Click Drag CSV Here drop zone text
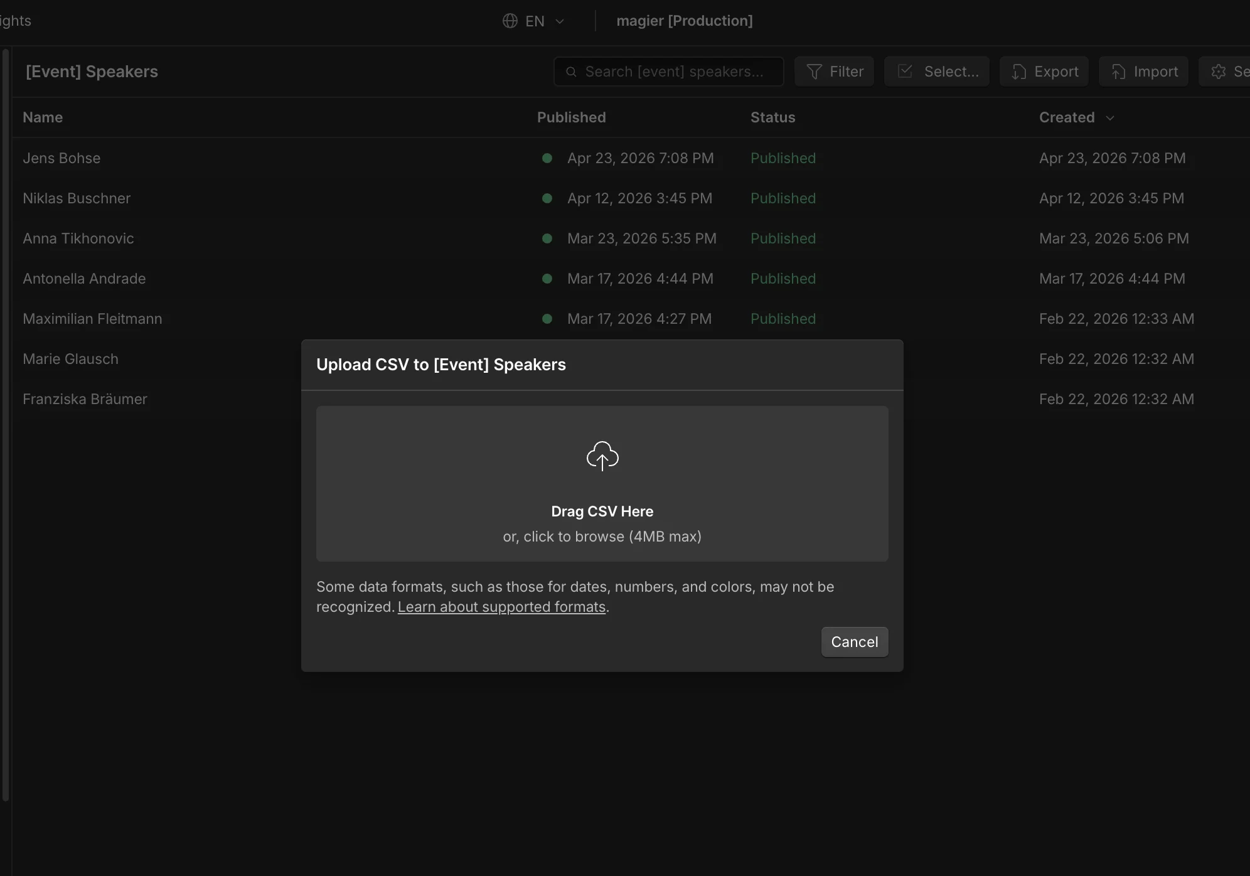This screenshot has height=876, width=1250. click(602, 511)
